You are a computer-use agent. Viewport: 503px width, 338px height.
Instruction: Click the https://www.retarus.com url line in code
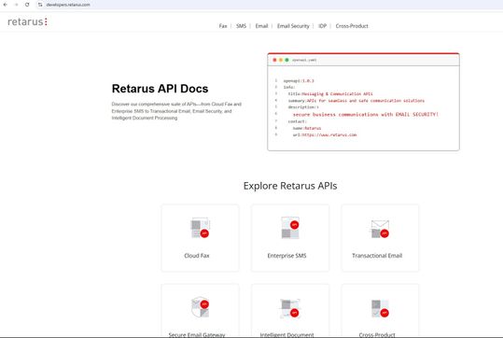click(325, 134)
